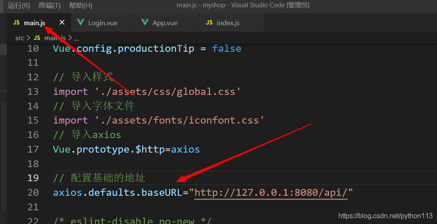The height and width of the screenshot is (224, 437).
Task: Click line number 10 in the gutter
Action: pyautogui.click(x=33, y=49)
